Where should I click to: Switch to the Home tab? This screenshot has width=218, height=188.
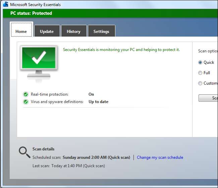click(21, 30)
